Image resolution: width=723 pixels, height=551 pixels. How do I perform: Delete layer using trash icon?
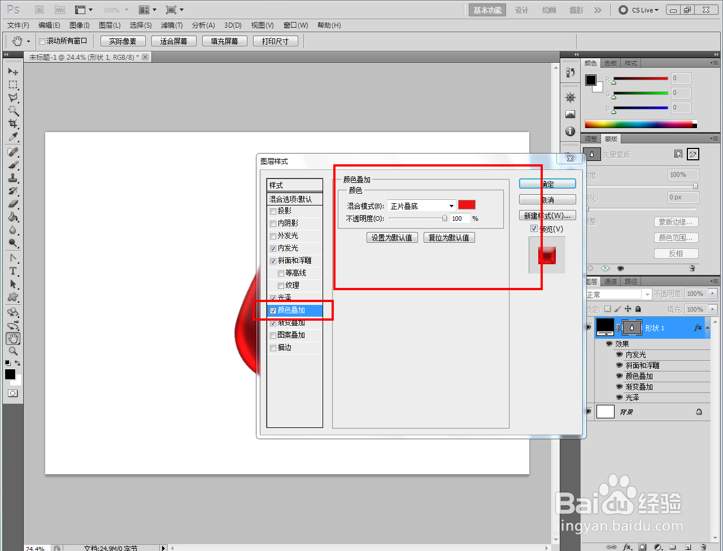(703, 547)
